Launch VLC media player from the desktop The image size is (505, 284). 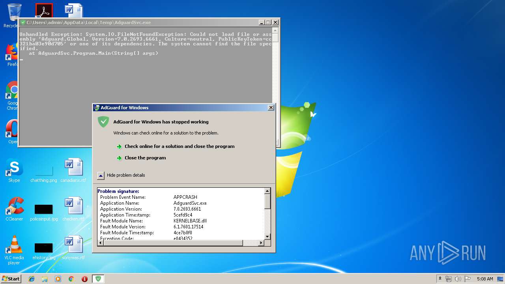[14, 250]
